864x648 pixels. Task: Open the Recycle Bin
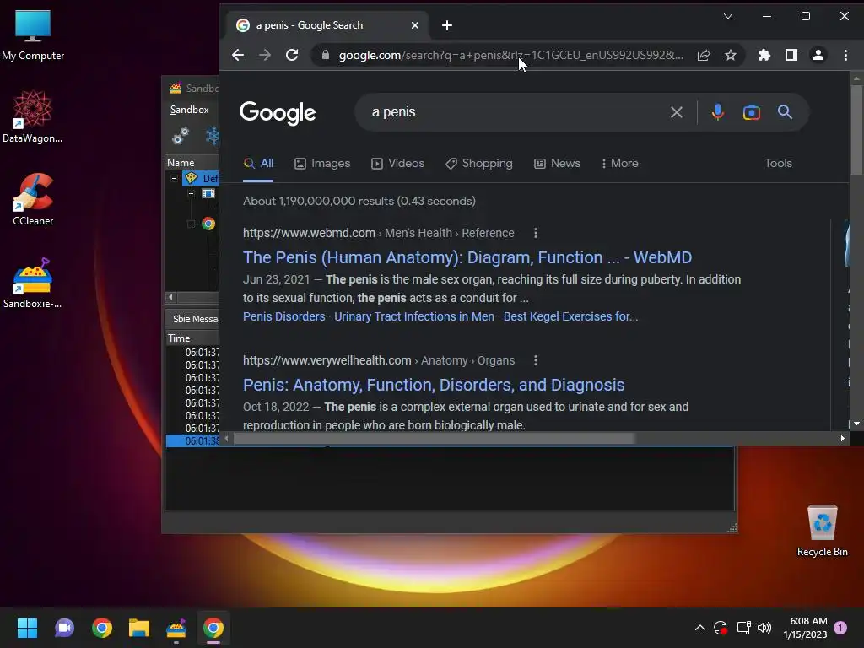click(x=822, y=531)
